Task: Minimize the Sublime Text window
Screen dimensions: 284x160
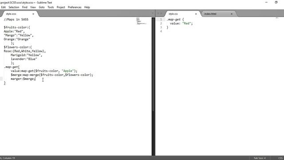Action: (x=266, y=2)
